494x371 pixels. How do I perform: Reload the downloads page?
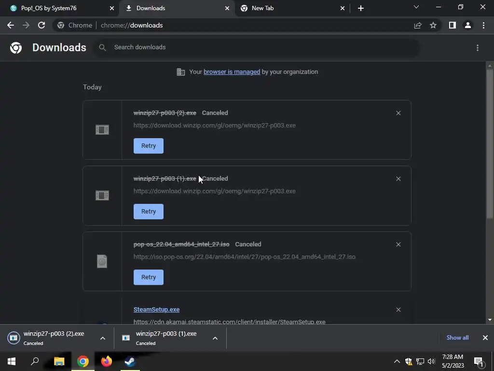pyautogui.click(x=41, y=25)
